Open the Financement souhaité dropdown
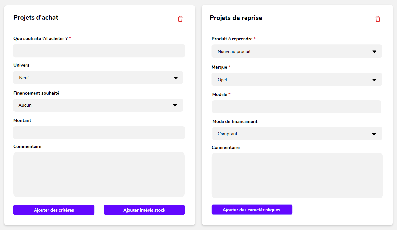The height and width of the screenshot is (230, 397). click(x=98, y=105)
